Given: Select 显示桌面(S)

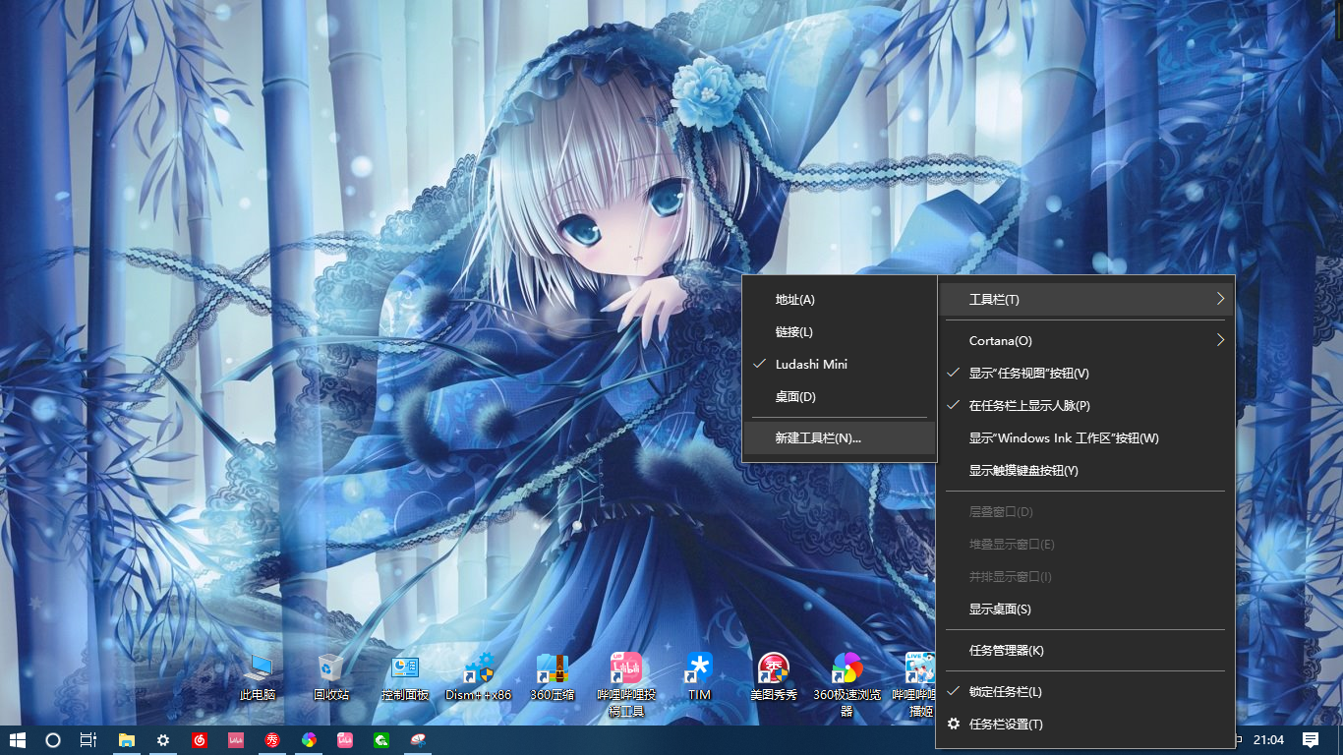Looking at the screenshot, I should click(x=1085, y=609).
